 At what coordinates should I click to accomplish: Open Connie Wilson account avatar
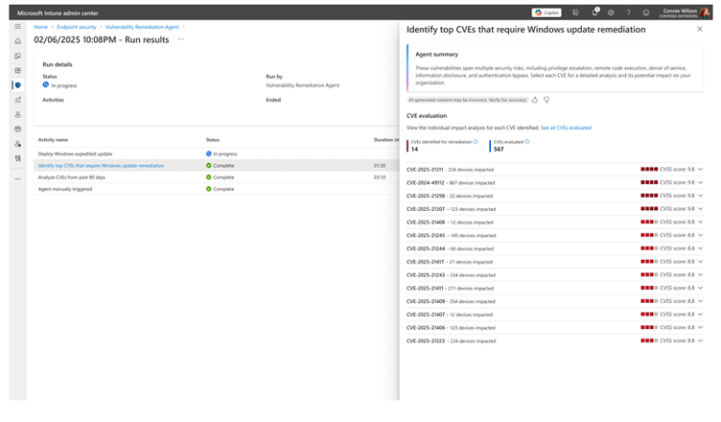pos(704,12)
